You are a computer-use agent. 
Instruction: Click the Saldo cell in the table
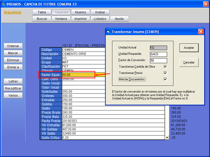point(113,108)
